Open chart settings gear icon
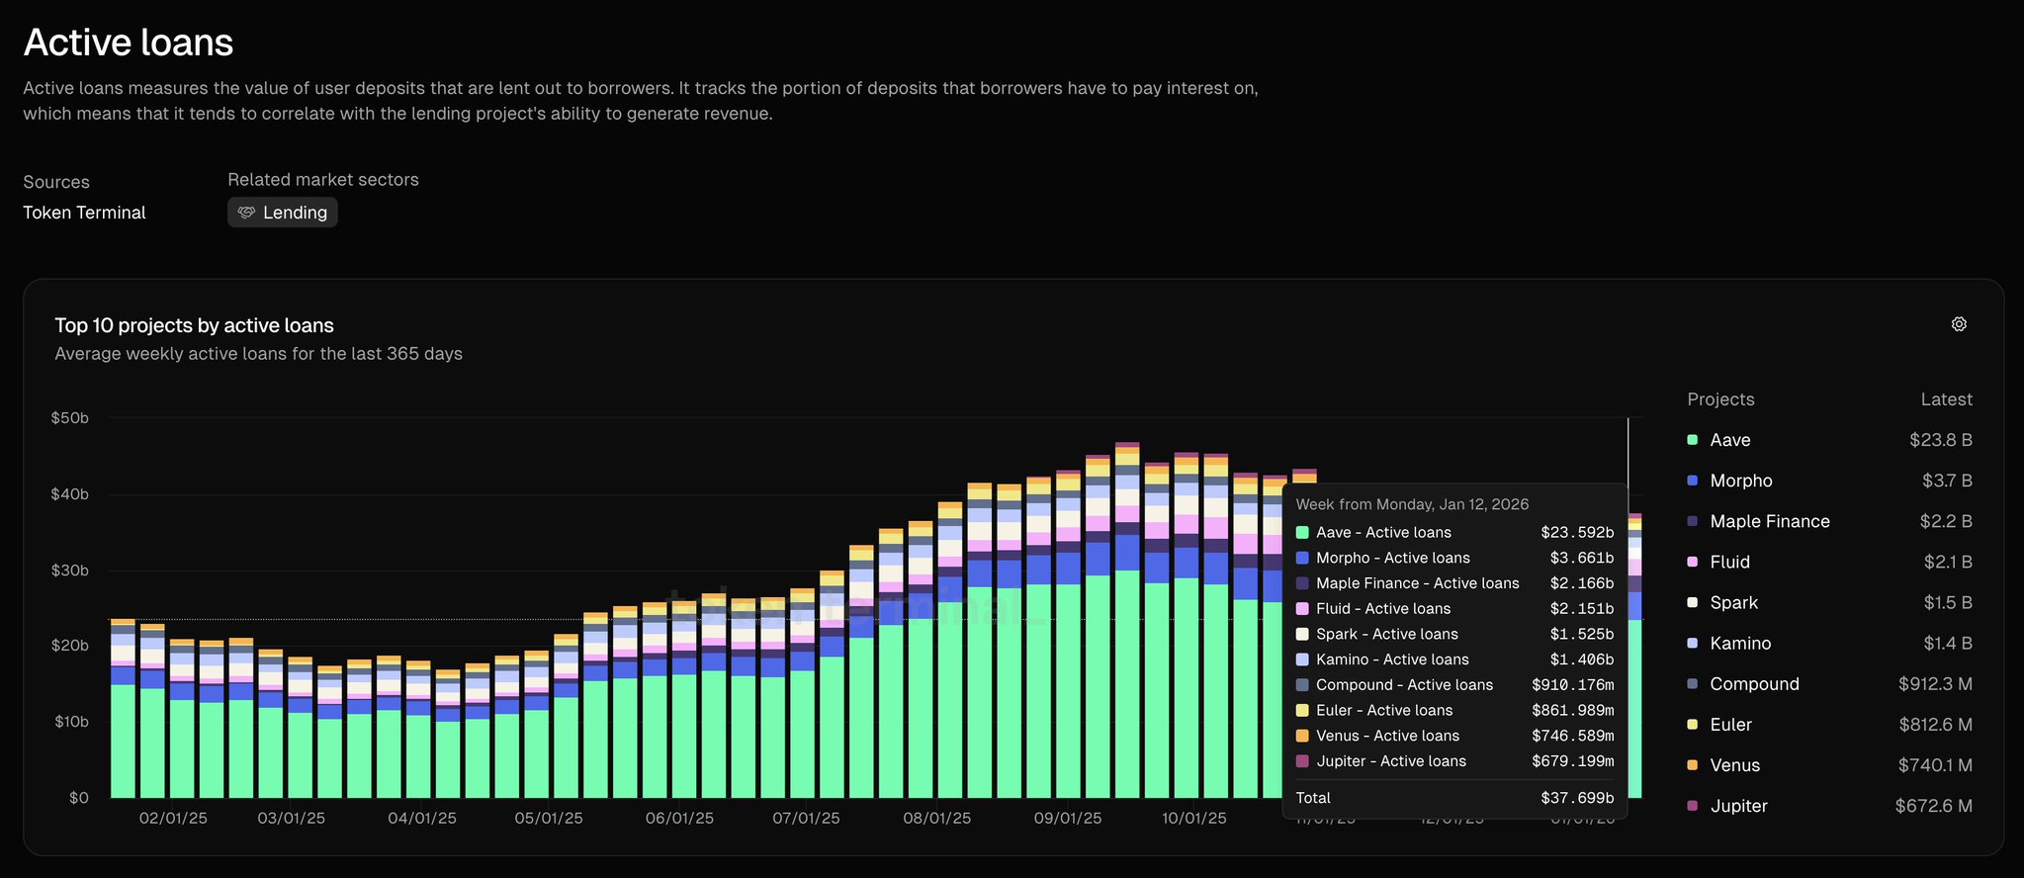Viewport: 2024px width, 878px height. coord(1958,324)
